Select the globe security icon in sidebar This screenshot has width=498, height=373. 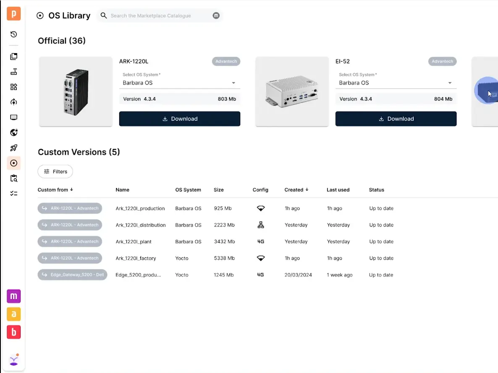[x=14, y=132]
